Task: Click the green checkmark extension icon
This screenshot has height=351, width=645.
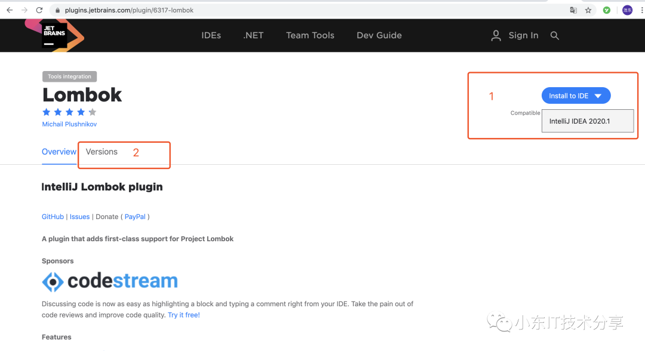Action: [x=606, y=10]
